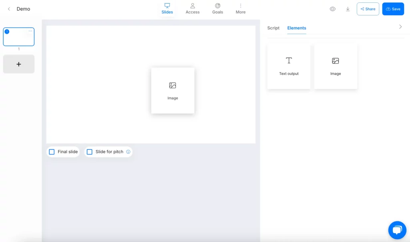The height and width of the screenshot is (242, 410).
Task: Collapse the right panel with chevron arrow
Action: pos(400,27)
